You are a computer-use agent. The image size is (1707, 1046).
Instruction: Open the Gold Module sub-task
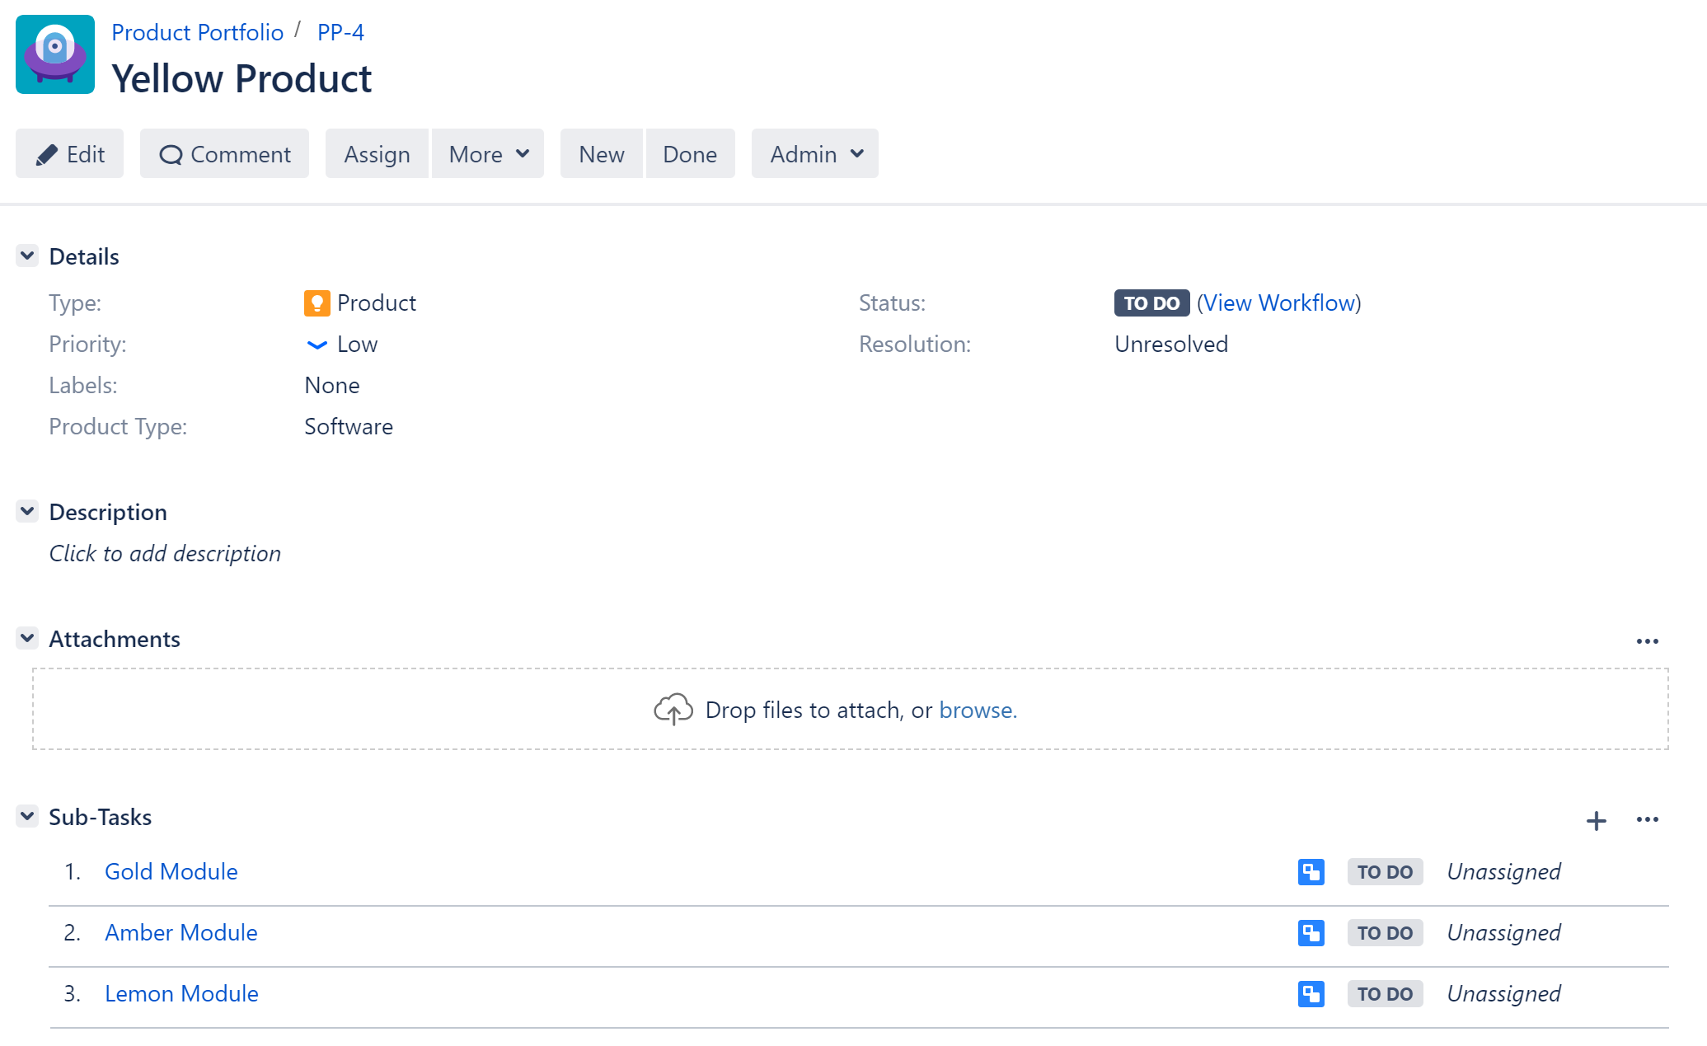pos(171,871)
